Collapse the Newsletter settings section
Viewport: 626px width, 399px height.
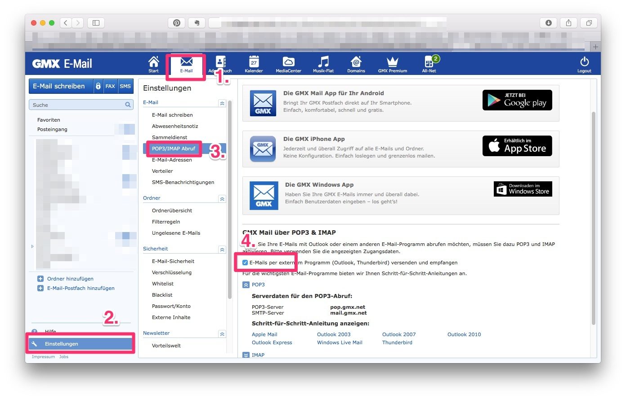(x=222, y=334)
